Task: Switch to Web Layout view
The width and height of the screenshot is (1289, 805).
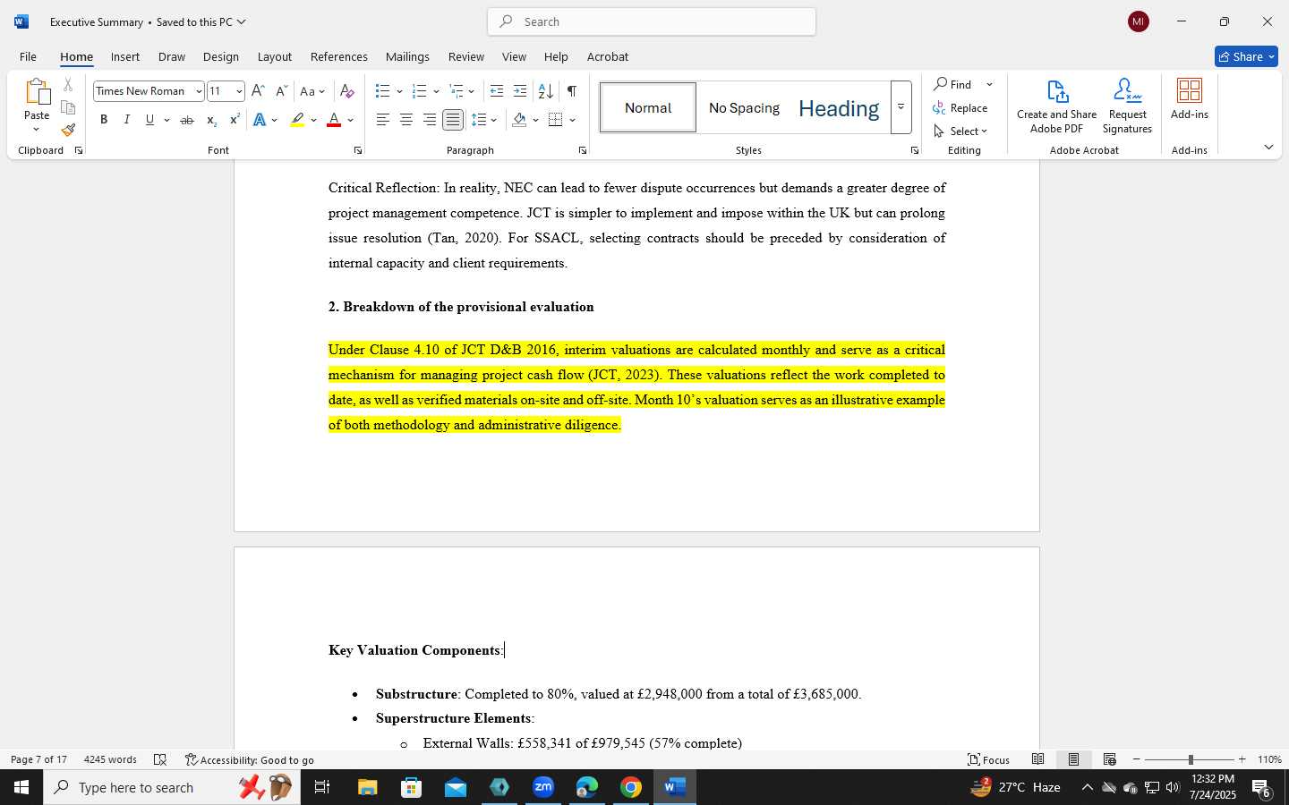Action: pos(1109,759)
